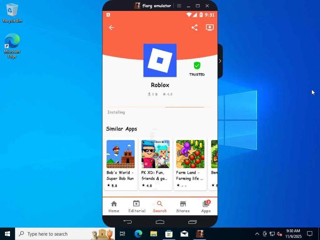Click the Meet Now tray icon

[265, 234]
